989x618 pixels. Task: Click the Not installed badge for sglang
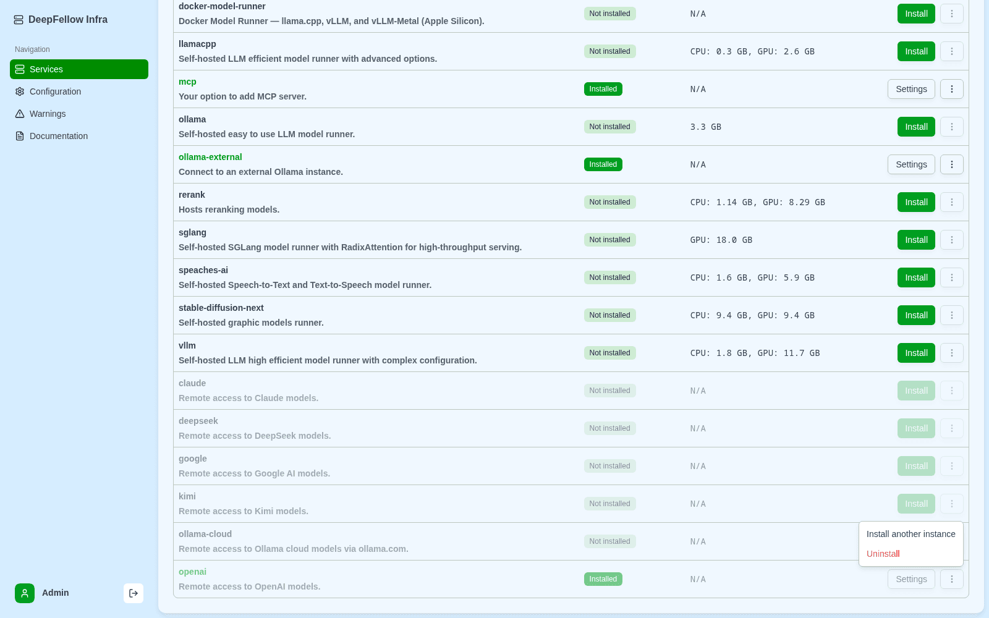pos(610,240)
